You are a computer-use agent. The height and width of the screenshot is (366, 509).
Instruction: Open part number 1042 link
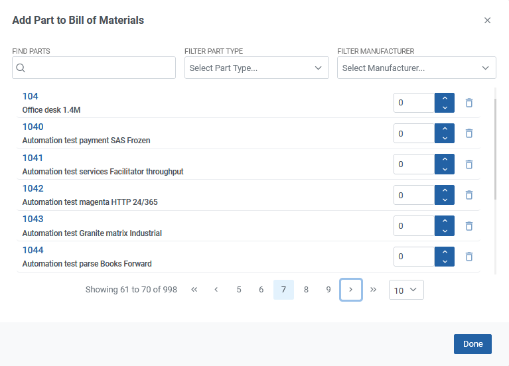pos(33,188)
